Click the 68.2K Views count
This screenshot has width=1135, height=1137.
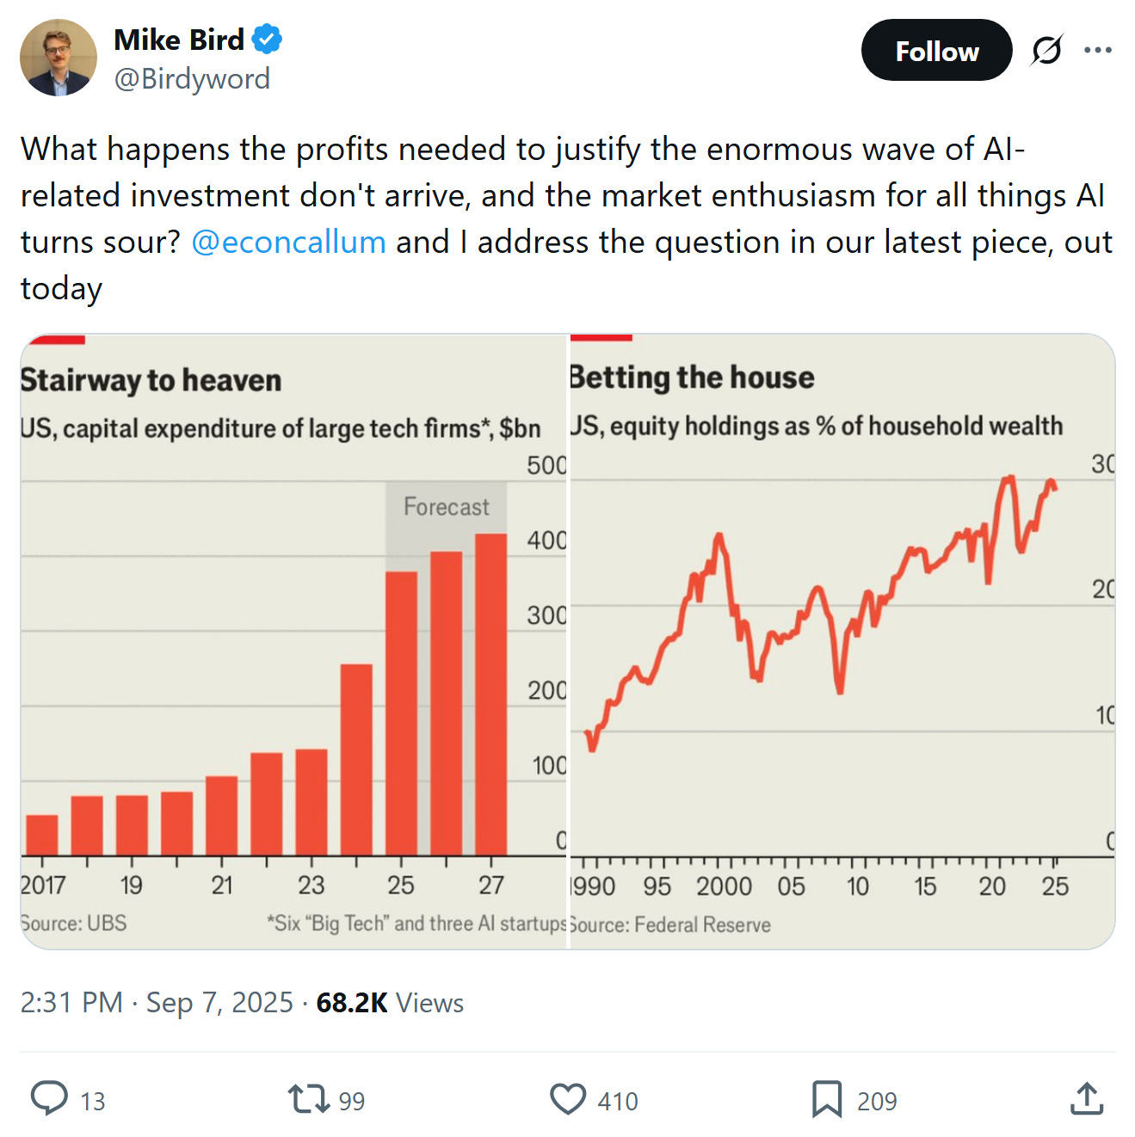pyautogui.click(x=390, y=1003)
